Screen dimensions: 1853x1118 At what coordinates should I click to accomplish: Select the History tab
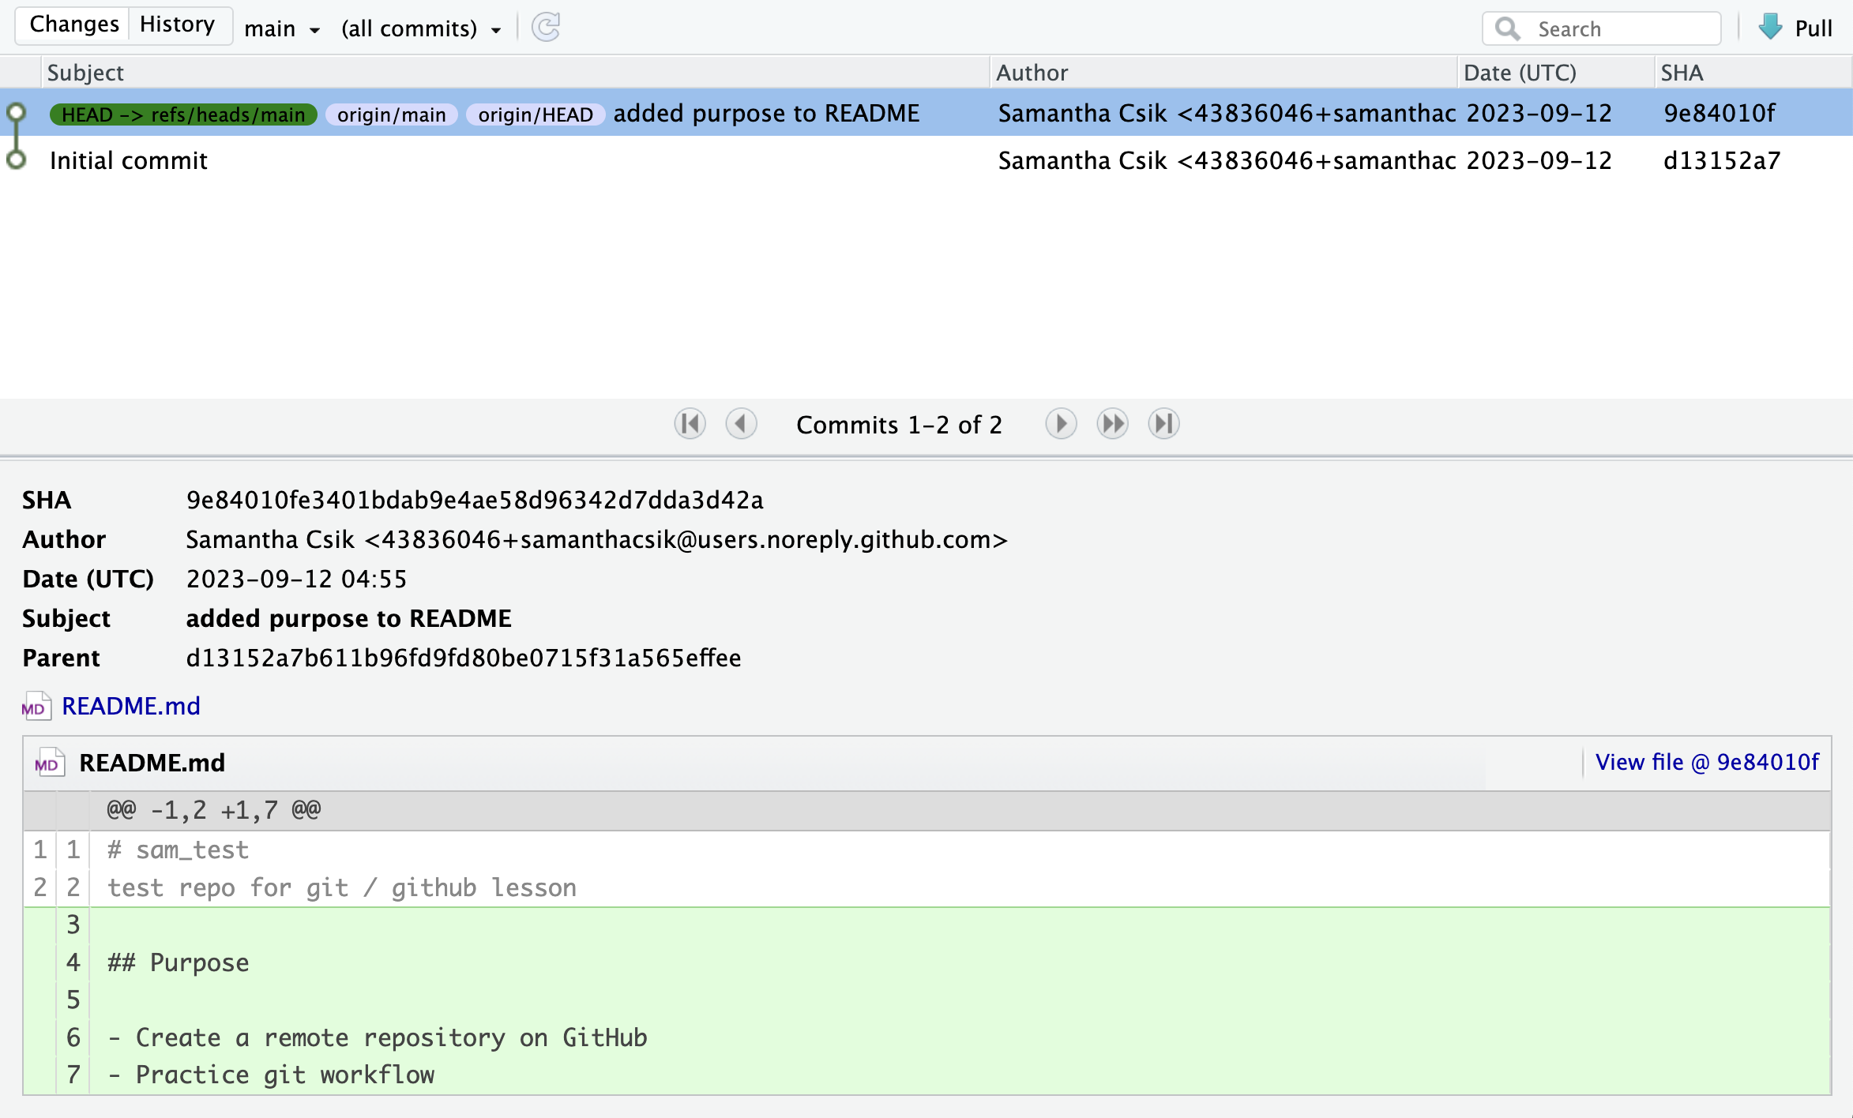point(177,24)
